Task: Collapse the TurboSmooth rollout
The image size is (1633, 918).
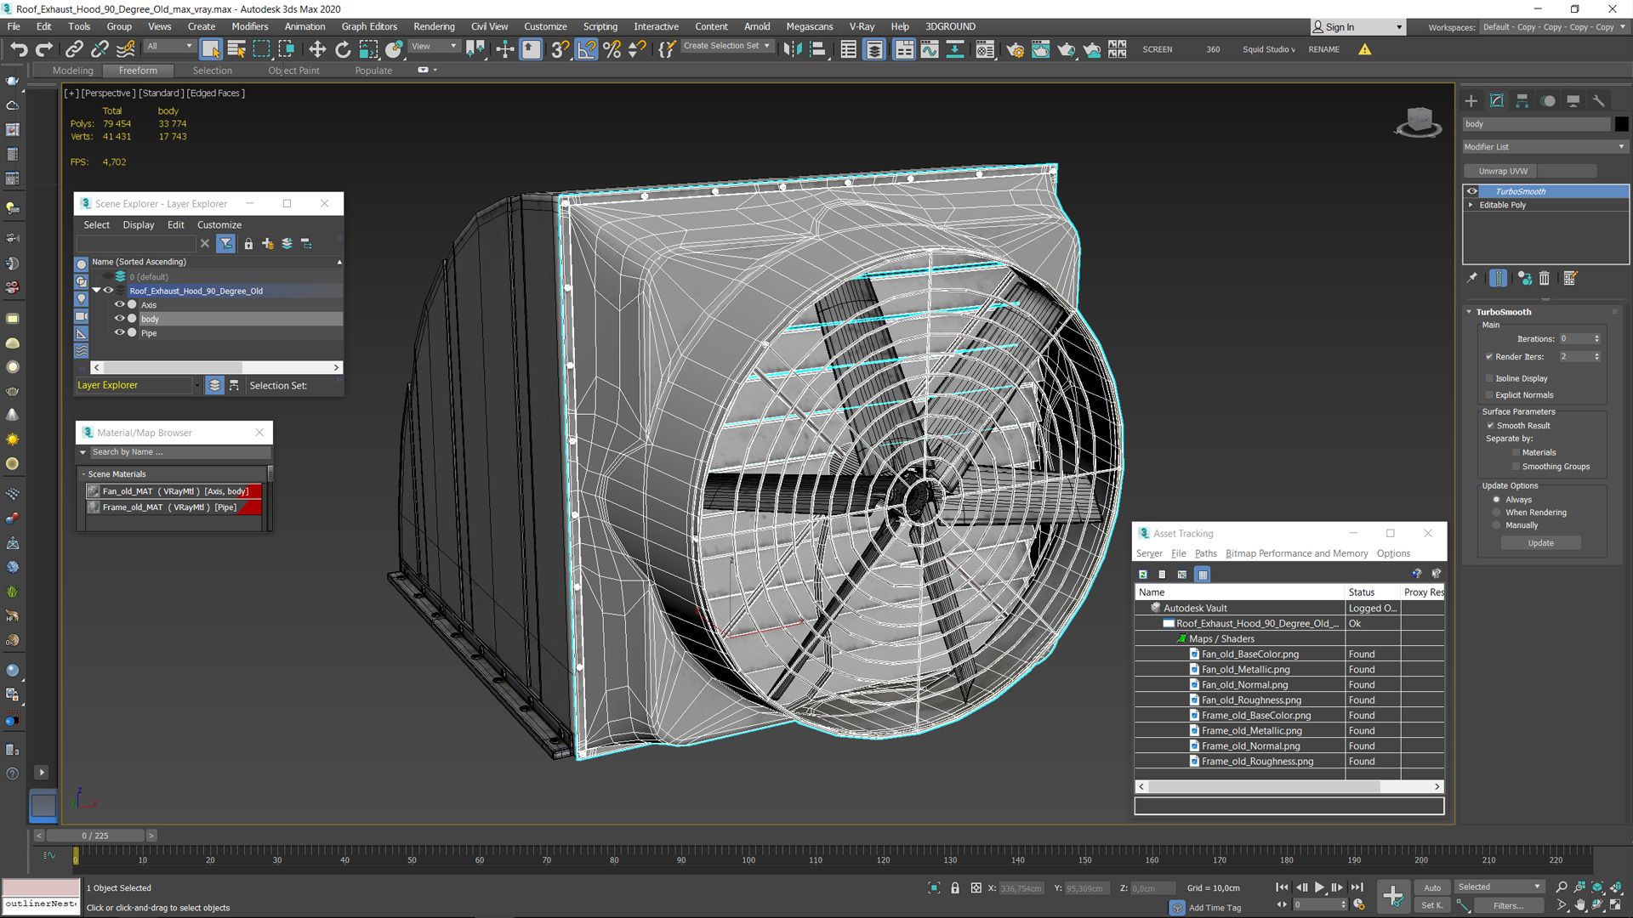Action: [x=1469, y=312]
